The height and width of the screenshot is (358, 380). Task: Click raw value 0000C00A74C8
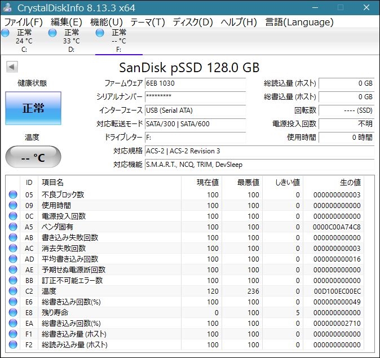337,227
